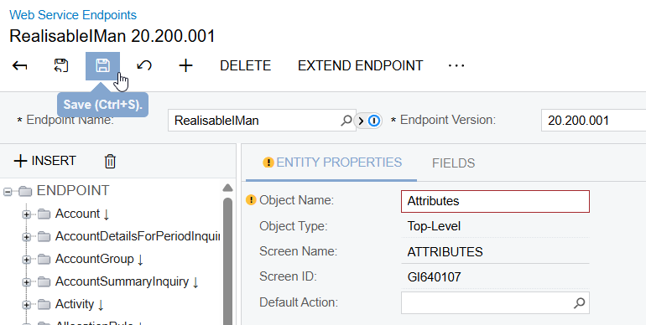Expand the Activity tree node
The image size is (646, 325).
point(26,305)
